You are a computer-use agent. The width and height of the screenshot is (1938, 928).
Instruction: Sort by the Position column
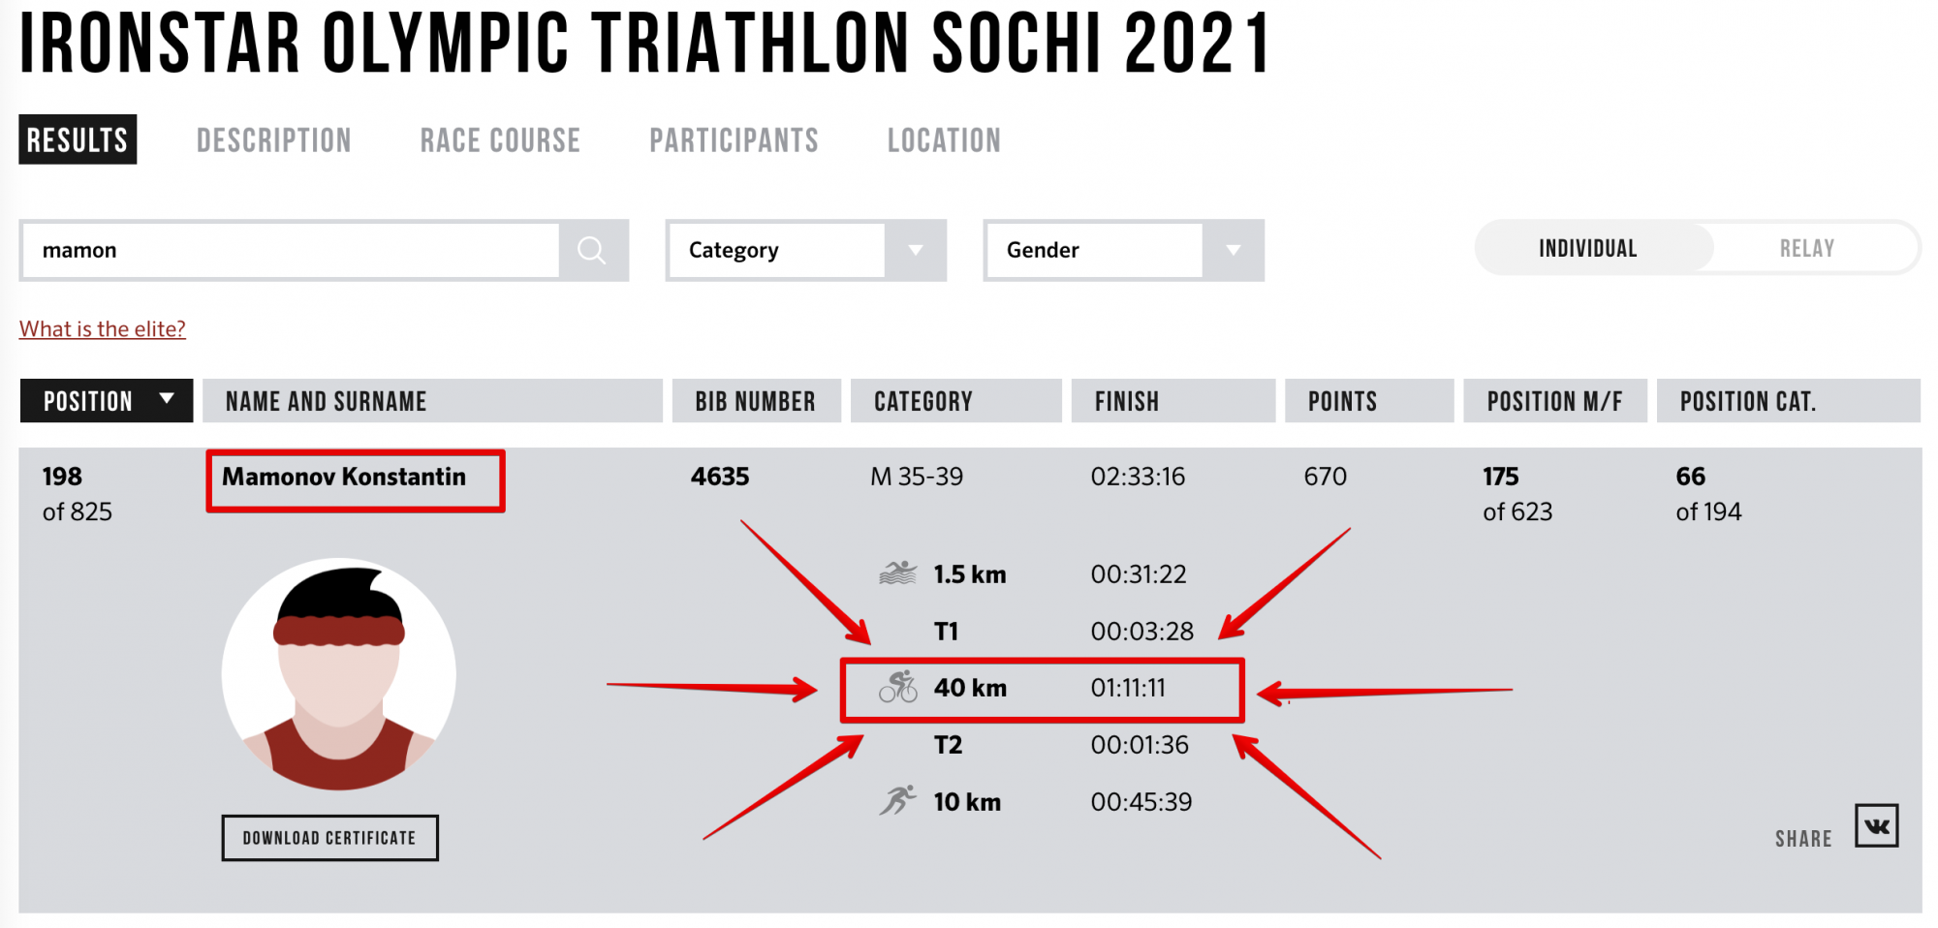click(107, 401)
